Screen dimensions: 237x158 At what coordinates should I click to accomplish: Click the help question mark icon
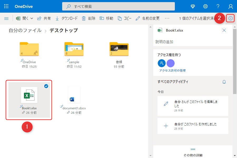[x=218, y=6]
